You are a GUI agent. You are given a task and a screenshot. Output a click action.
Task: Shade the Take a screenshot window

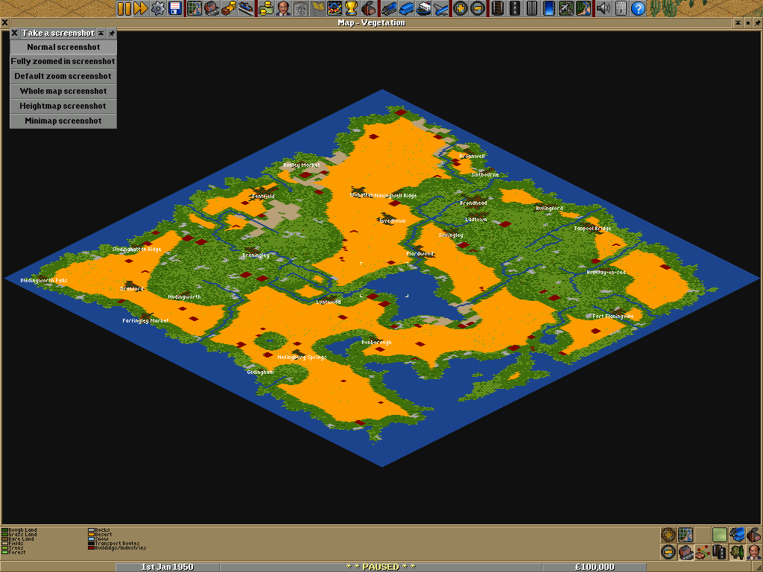point(101,33)
